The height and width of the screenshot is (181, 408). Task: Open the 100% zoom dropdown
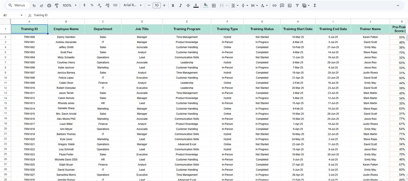click(x=69, y=5)
